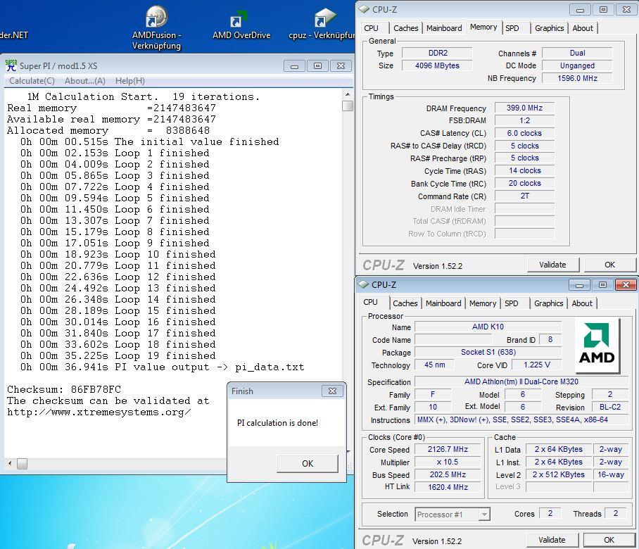Open Mainboard tab in bottom CPU-Z window

pyautogui.click(x=443, y=303)
